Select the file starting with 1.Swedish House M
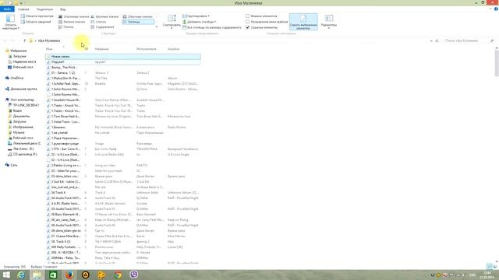499x280 pixels. (x=65, y=100)
